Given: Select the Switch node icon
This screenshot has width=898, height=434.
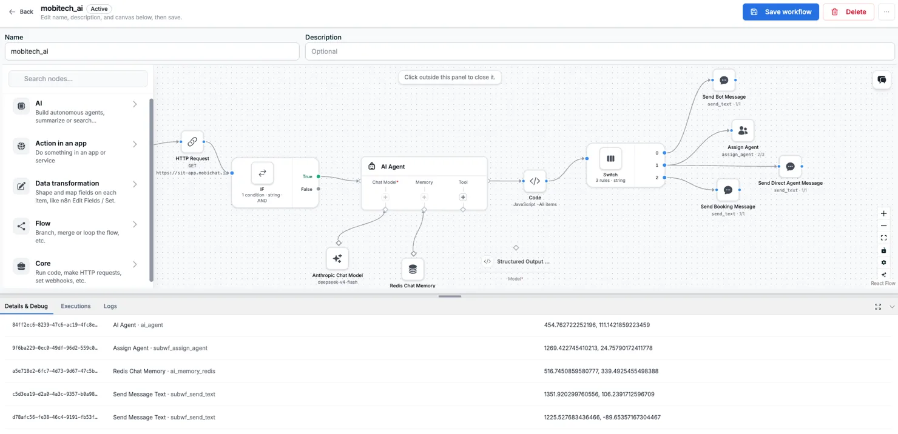Looking at the screenshot, I should coord(610,158).
